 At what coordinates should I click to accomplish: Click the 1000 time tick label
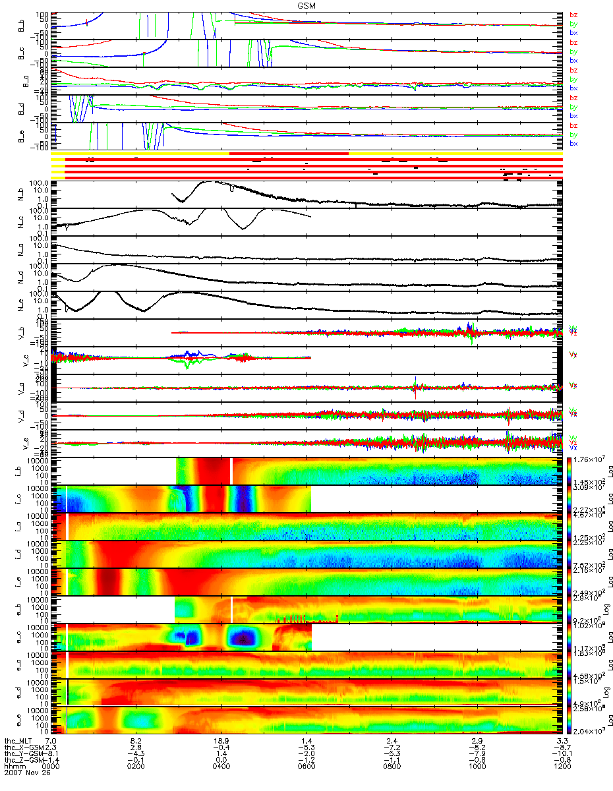(477, 767)
